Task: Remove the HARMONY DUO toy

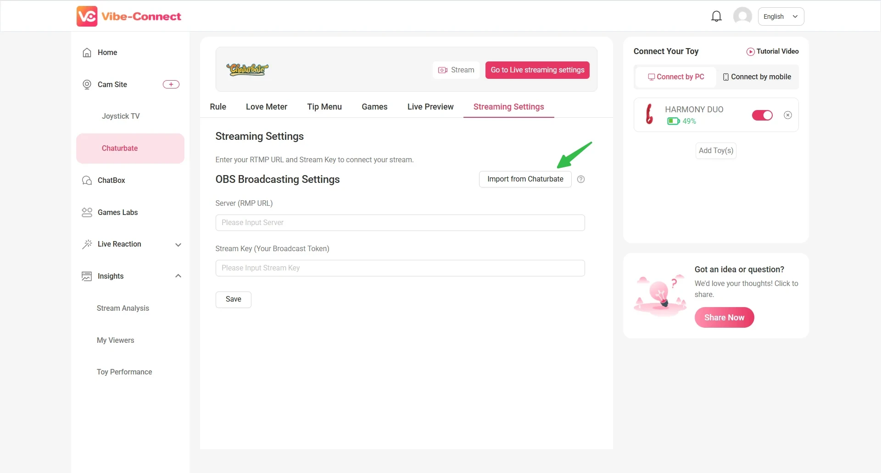Action: [x=787, y=115]
